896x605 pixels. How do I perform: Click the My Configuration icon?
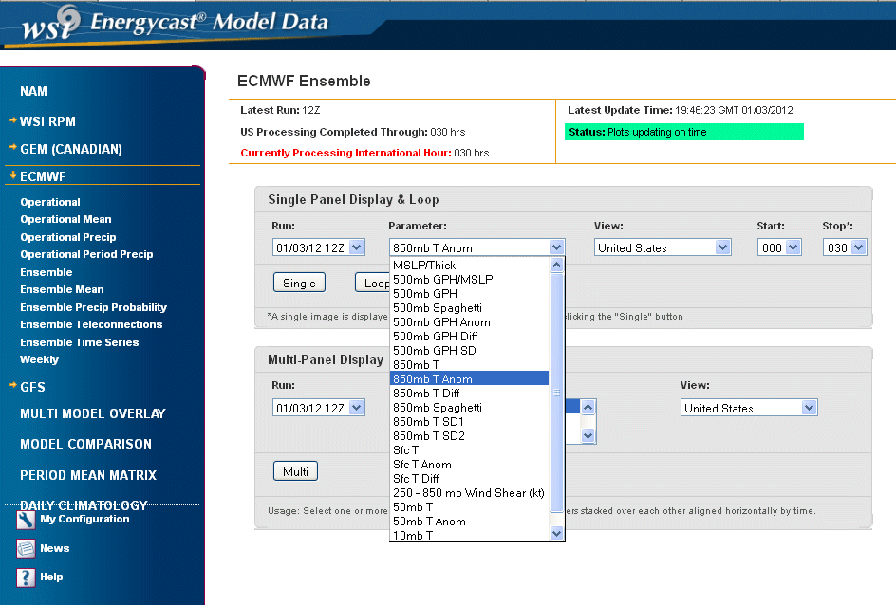point(26,520)
